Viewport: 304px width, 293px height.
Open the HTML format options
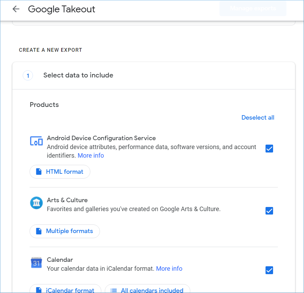(x=60, y=172)
